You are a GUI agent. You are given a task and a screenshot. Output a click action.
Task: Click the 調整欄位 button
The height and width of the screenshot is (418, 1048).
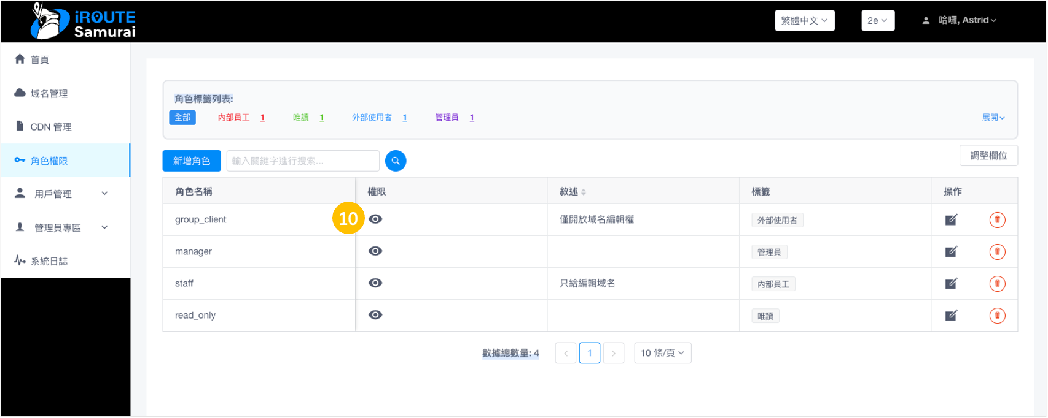(x=988, y=156)
